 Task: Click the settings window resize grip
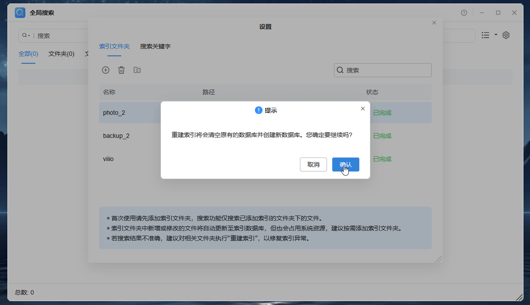439,259
